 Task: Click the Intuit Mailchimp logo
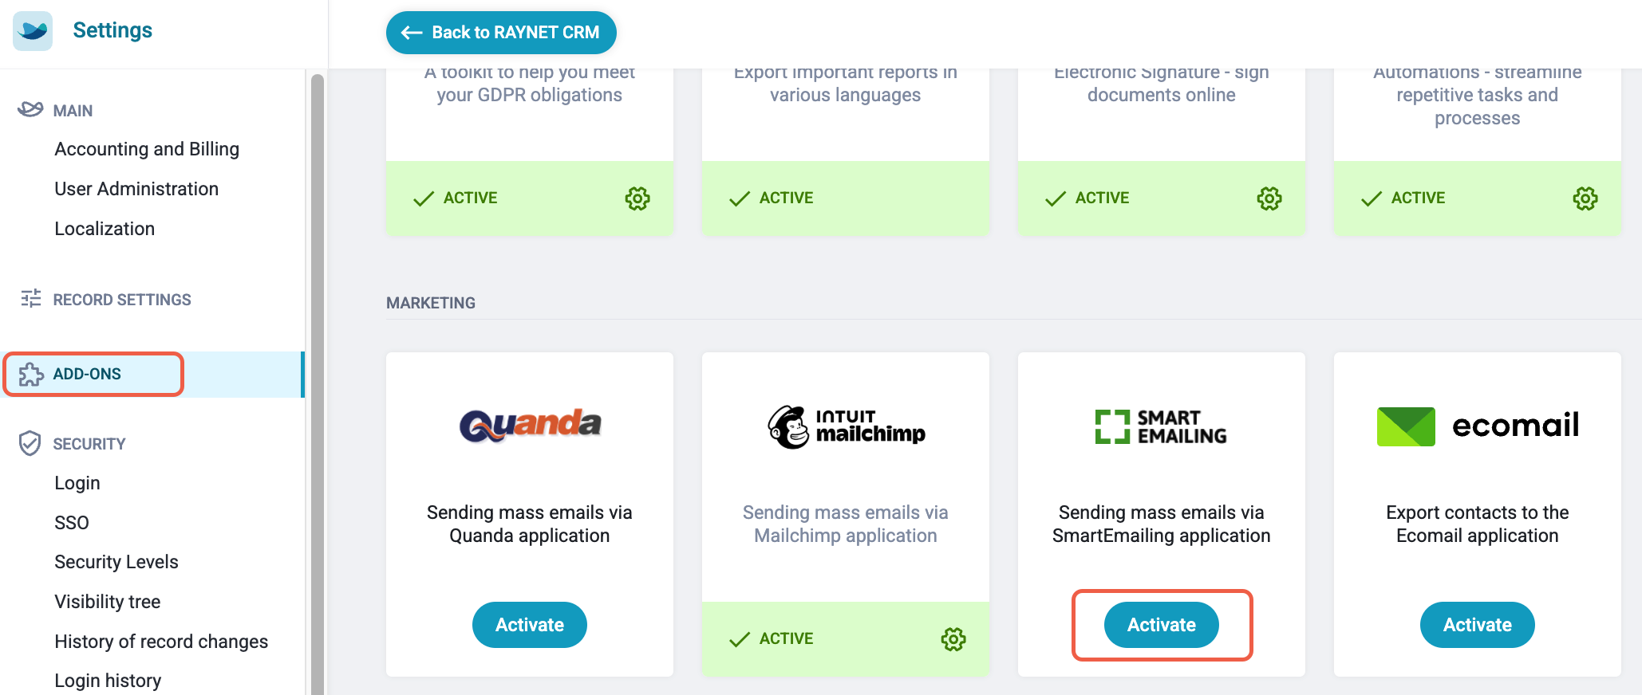pyautogui.click(x=846, y=427)
